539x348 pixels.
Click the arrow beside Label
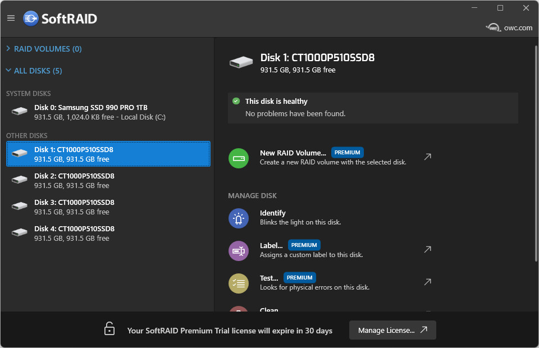coord(428,249)
